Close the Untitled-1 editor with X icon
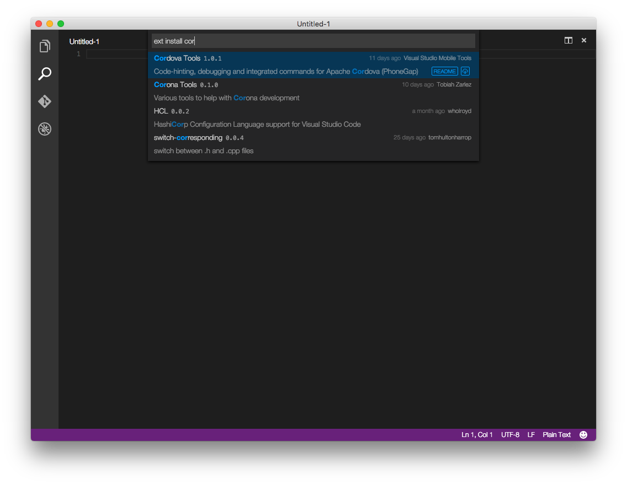This screenshot has height=485, width=627. [583, 40]
